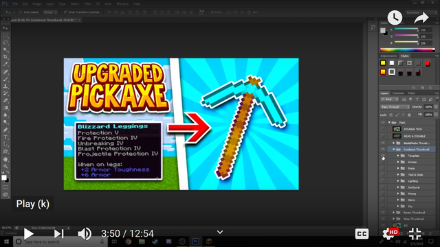
Task: Select the Gradient tool
Action: point(5,108)
